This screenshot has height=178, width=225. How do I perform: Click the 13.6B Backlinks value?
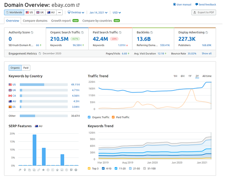click(144, 39)
